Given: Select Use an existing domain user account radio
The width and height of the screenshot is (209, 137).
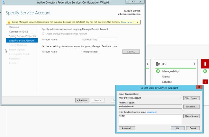Looking at the screenshot, I should click(43, 46).
